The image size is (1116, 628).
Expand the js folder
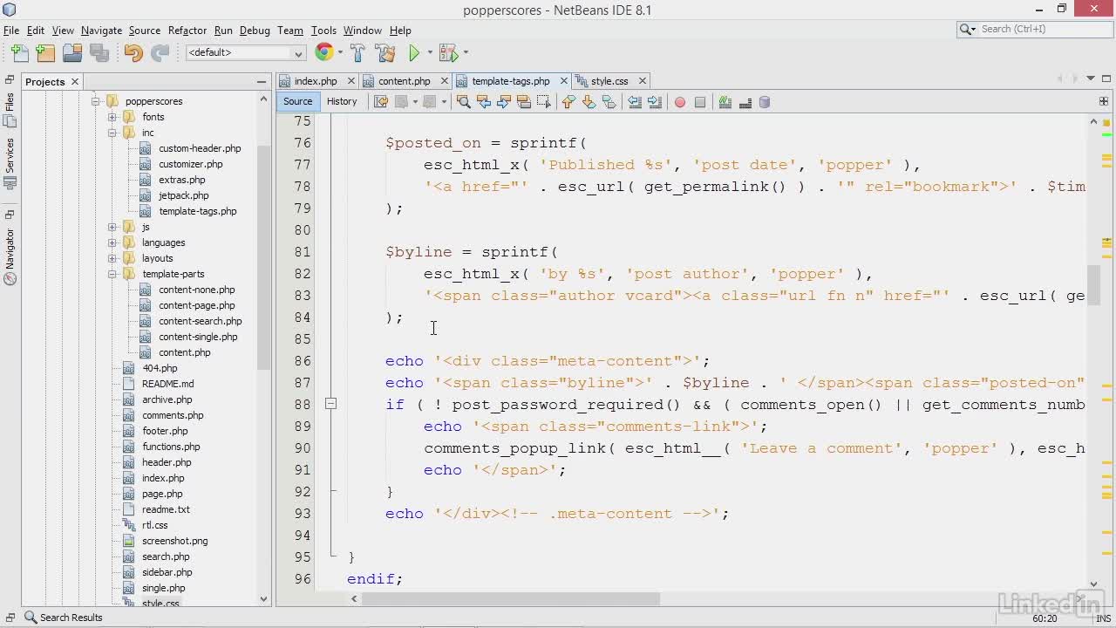pyautogui.click(x=112, y=227)
